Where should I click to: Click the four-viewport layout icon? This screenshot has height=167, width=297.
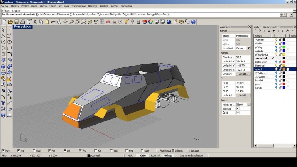(102, 22)
